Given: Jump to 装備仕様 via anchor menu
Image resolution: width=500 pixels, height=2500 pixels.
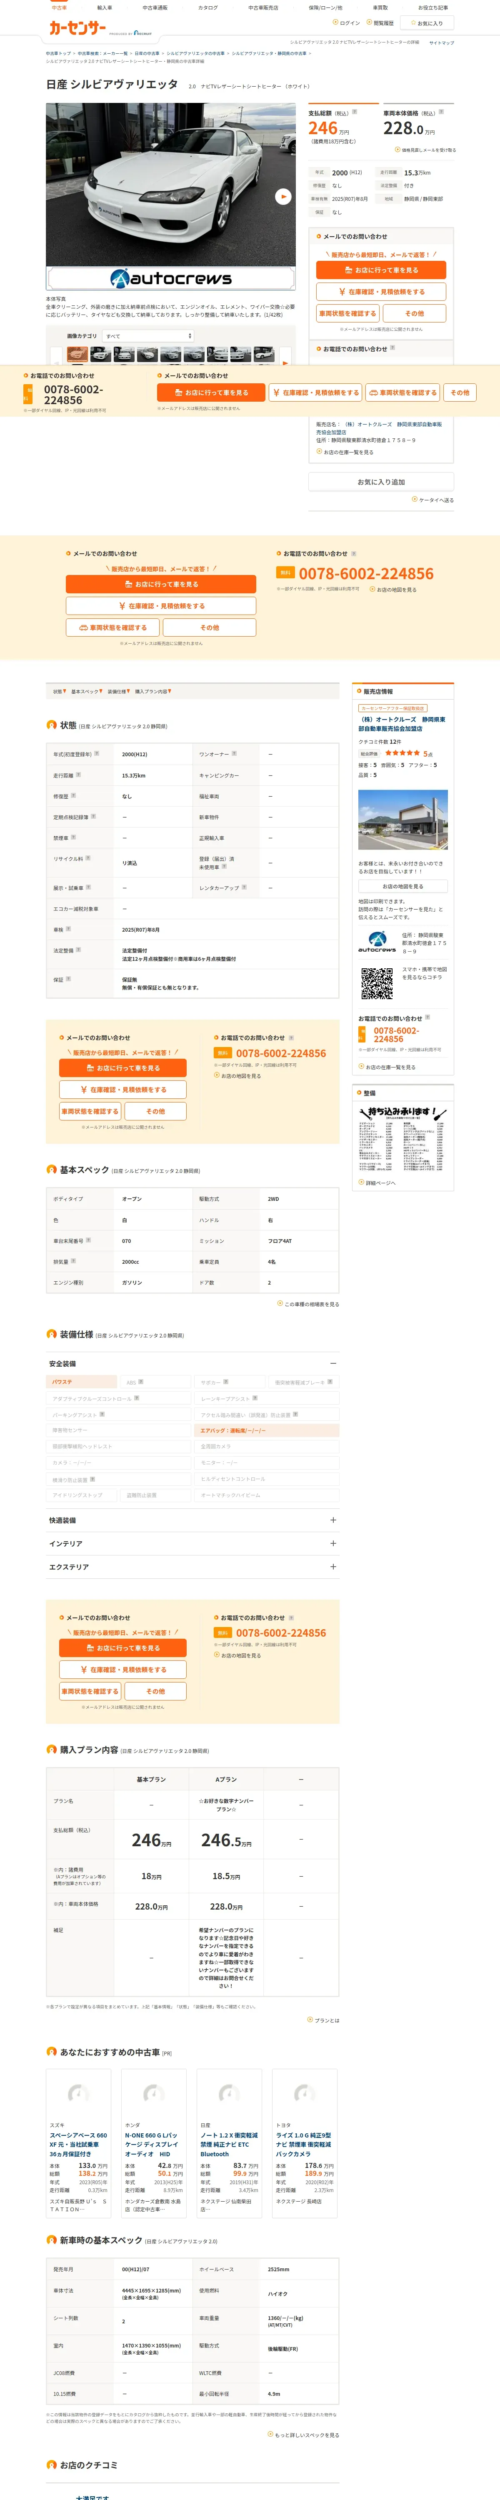Looking at the screenshot, I should click(x=118, y=692).
